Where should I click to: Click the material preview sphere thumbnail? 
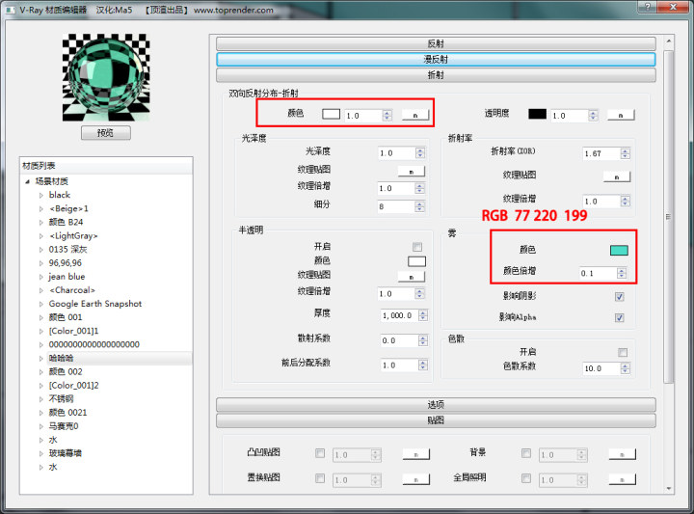[x=106, y=77]
